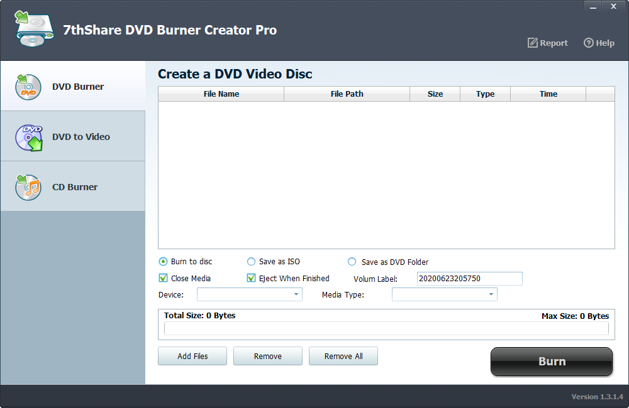Select Burn to disc radio option
629x408 pixels.
(163, 262)
